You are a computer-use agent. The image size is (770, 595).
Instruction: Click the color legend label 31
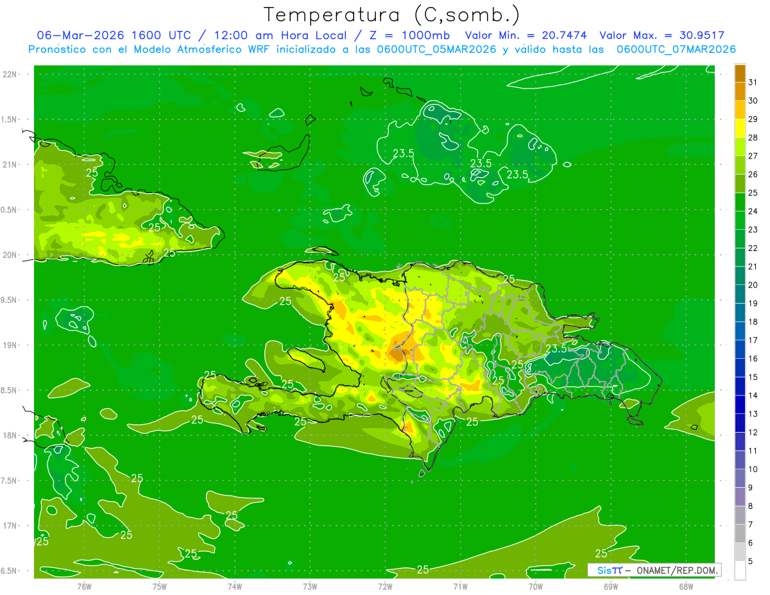coord(753,82)
